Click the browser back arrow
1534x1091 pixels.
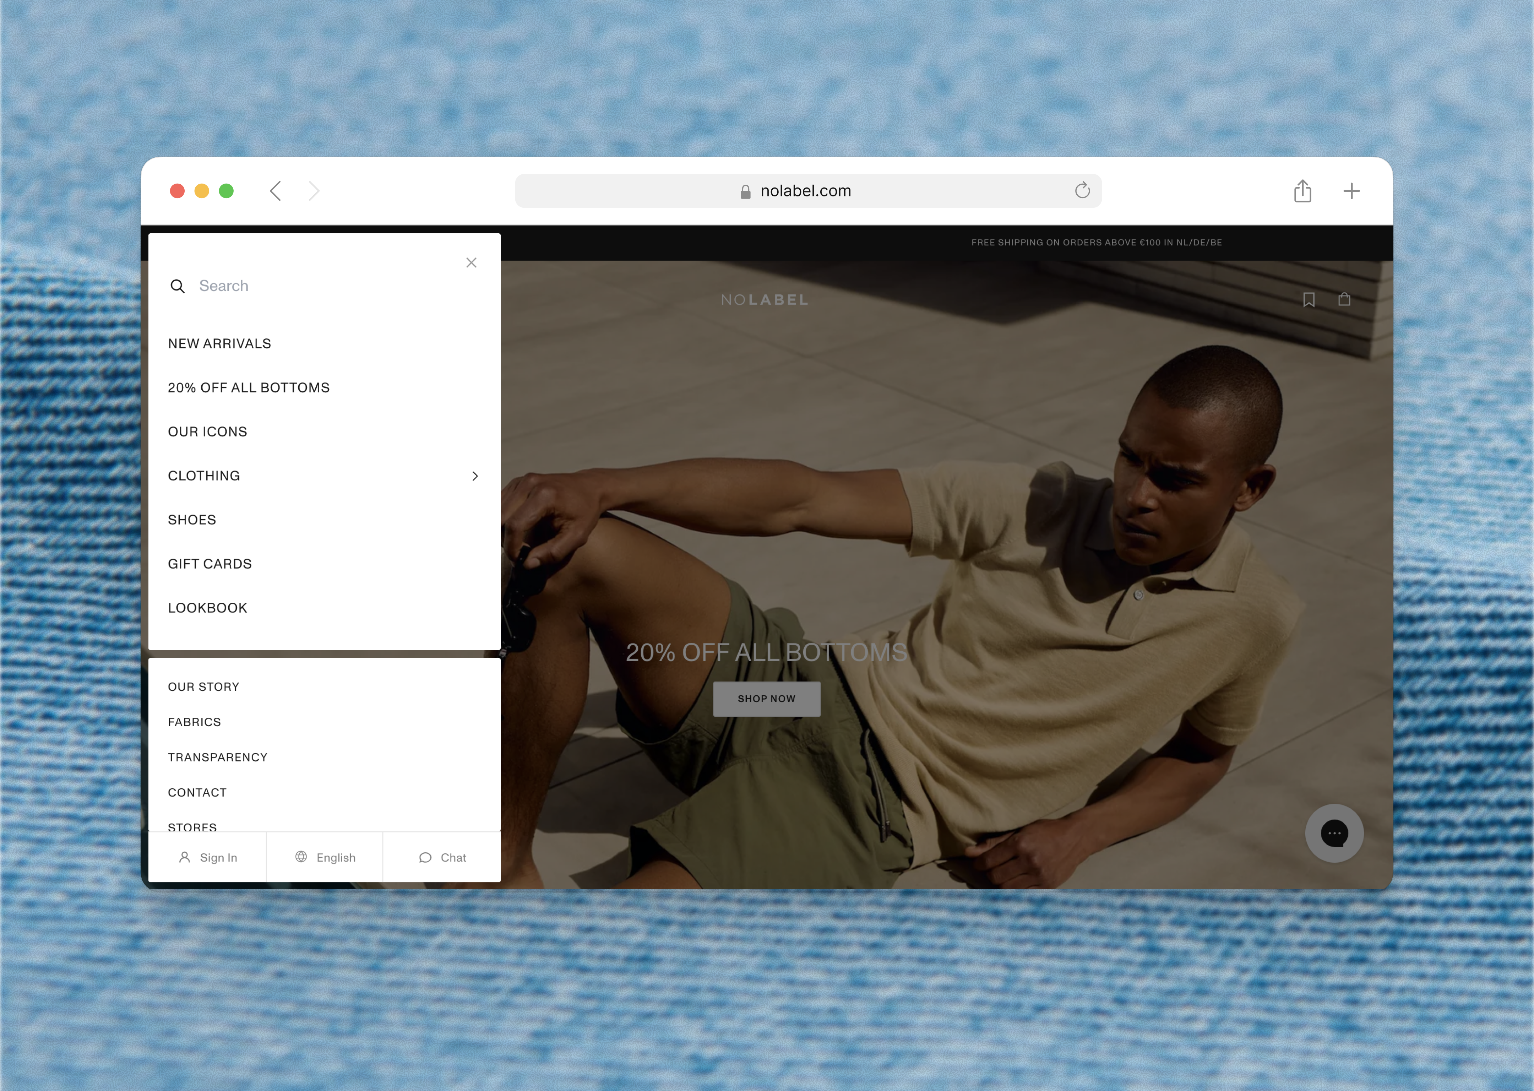coord(275,191)
